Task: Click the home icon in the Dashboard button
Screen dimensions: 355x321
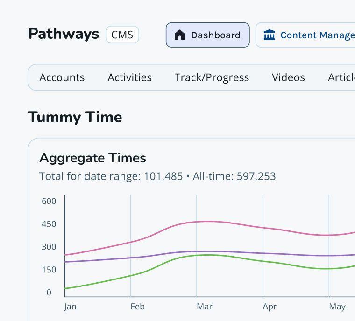Action: click(180, 35)
